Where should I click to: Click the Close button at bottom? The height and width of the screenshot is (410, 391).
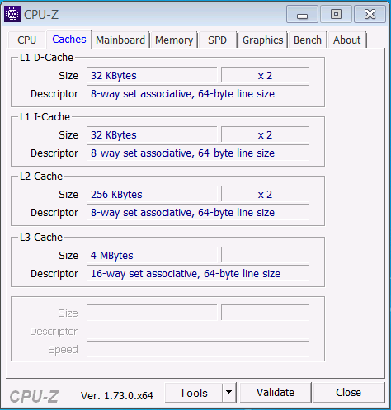348,393
